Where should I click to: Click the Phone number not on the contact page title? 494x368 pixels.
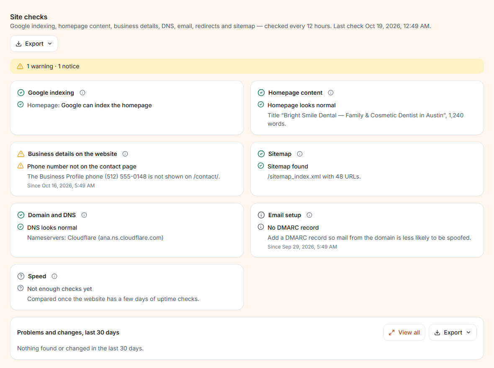(x=82, y=166)
